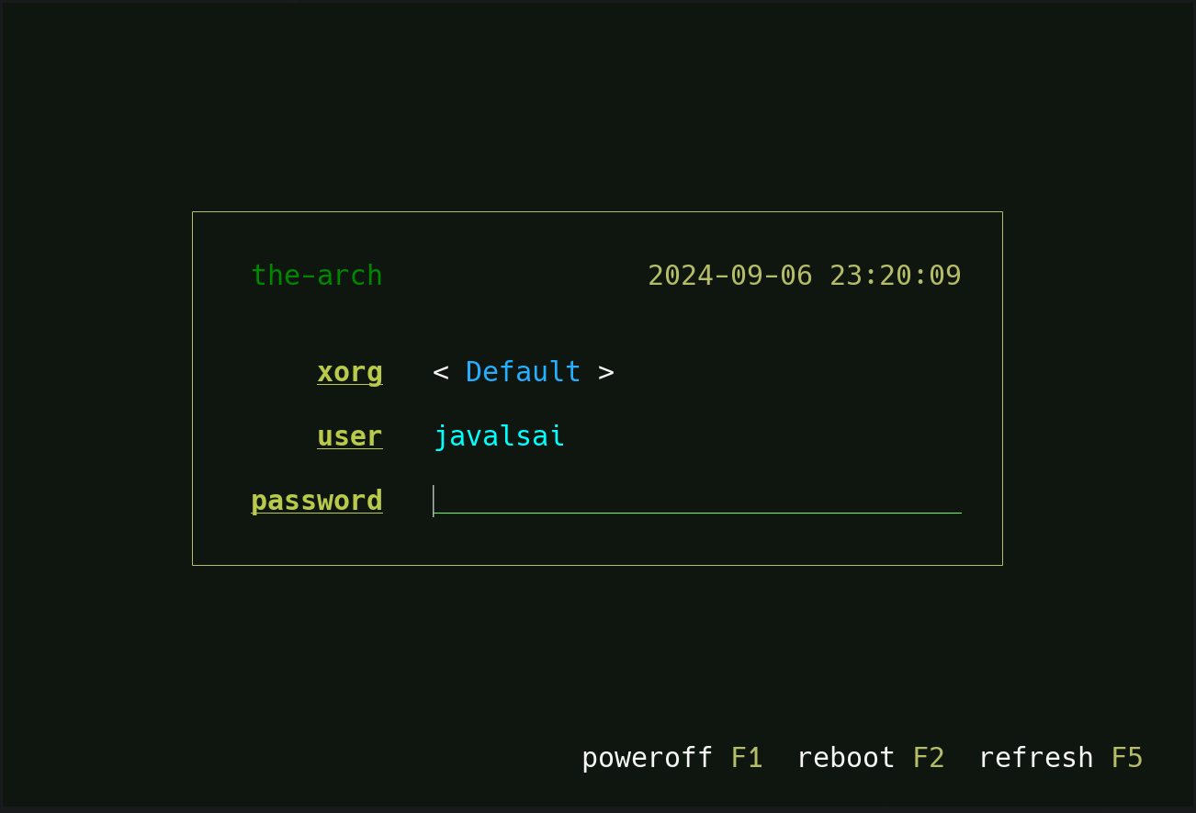Image resolution: width=1196 pixels, height=813 pixels.
Task: Click the clock time 23:20:09
Action: 896,276
